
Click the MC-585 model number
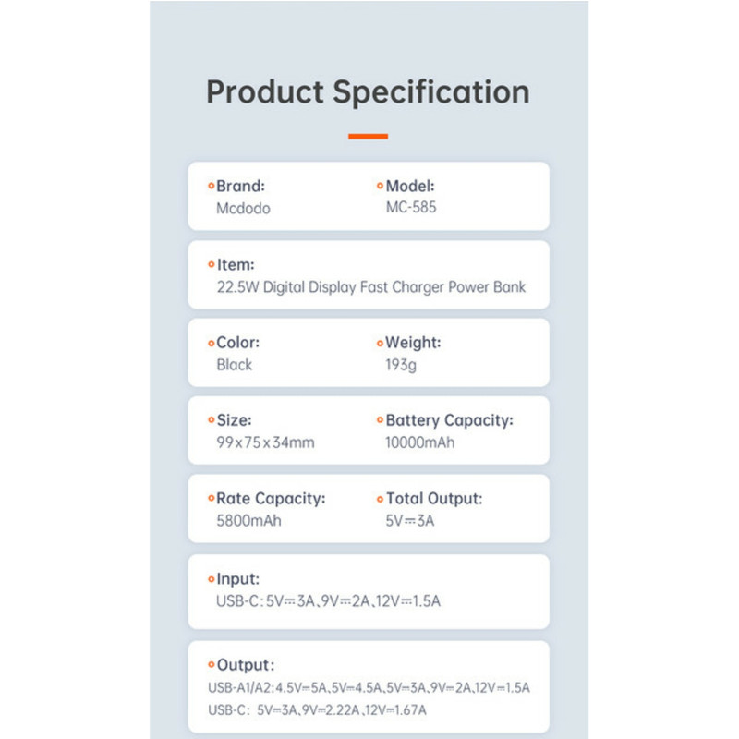pyautogui.click(x=410, y=208)
